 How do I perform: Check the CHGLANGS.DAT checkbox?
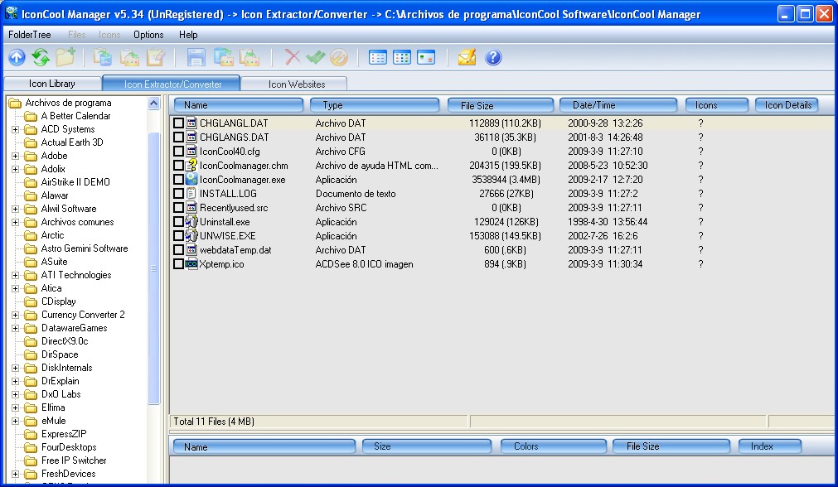(x=178, y=137)
